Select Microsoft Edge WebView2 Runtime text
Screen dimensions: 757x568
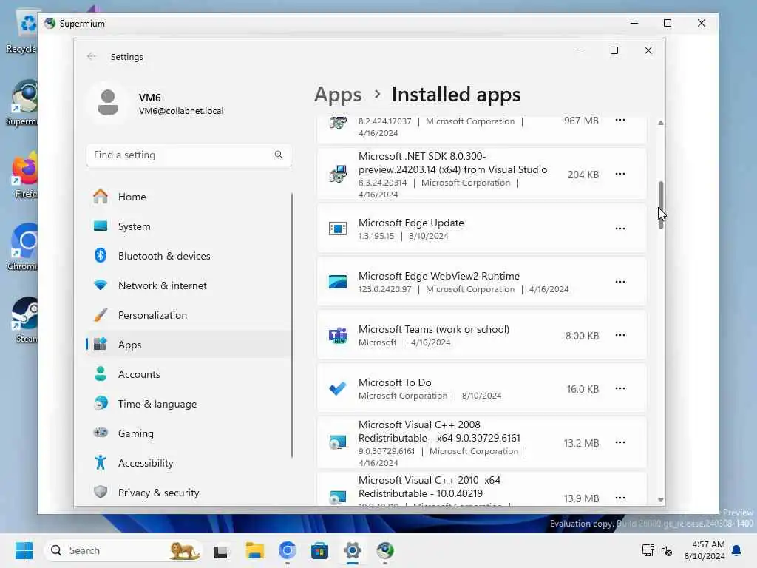point(439,277)
